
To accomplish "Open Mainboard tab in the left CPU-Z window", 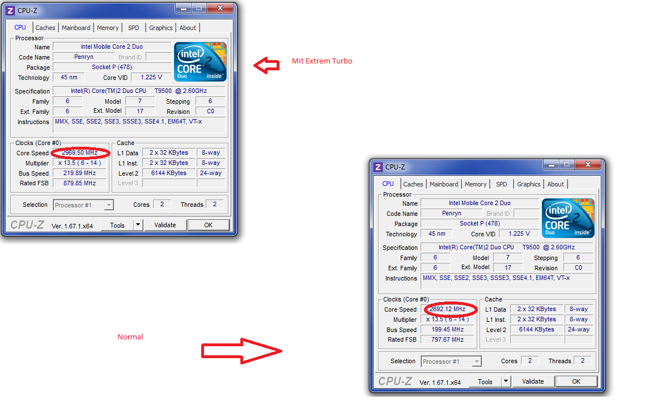I will pyautogui.click(x=76, y=27).
